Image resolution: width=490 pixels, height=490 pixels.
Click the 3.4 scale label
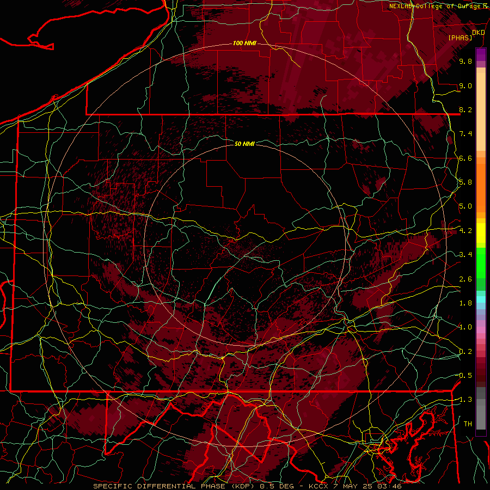[465, 255]
